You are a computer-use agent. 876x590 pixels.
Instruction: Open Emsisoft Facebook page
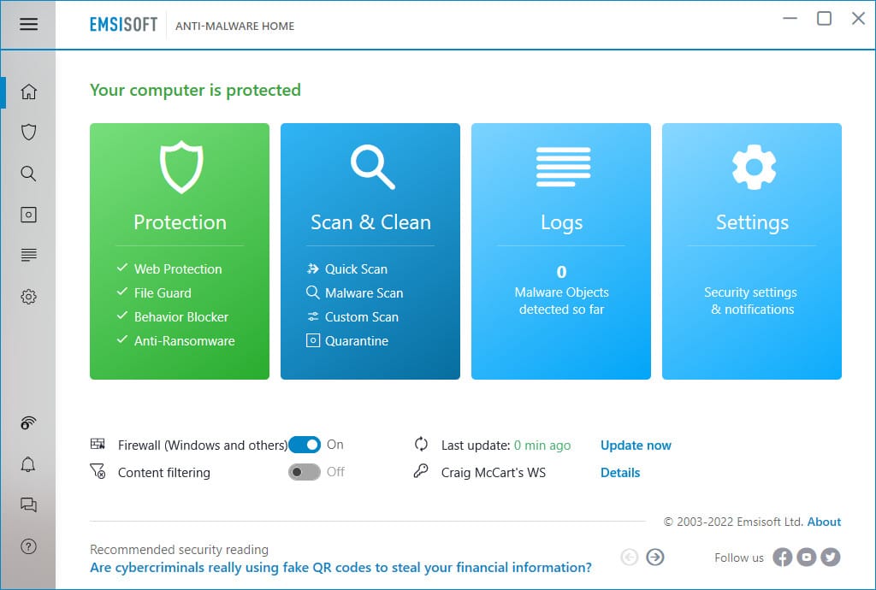click(783, 557)
